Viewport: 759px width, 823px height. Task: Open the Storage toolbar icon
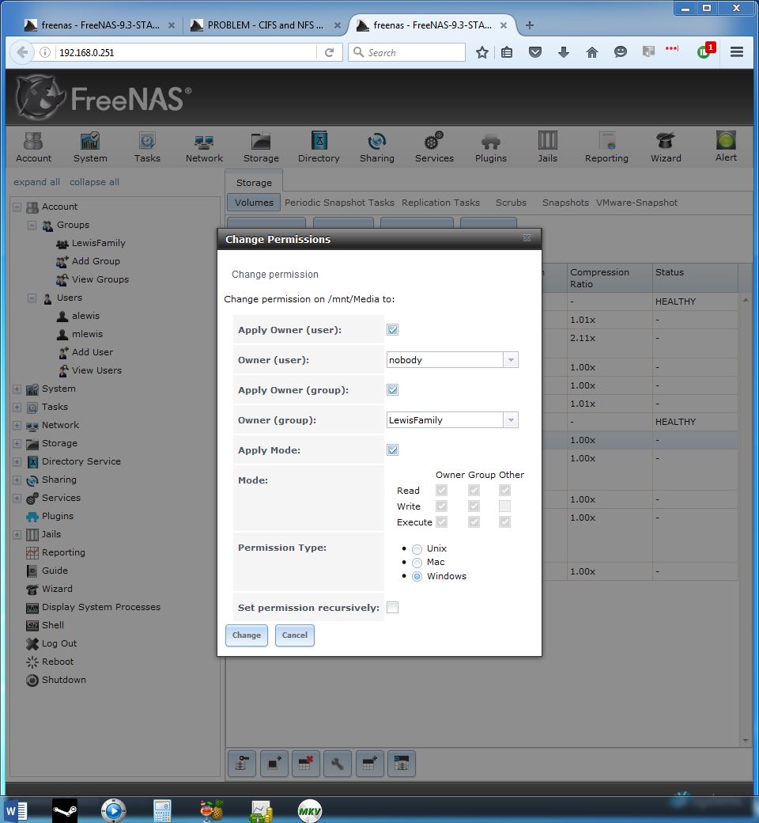click(261, 147)
